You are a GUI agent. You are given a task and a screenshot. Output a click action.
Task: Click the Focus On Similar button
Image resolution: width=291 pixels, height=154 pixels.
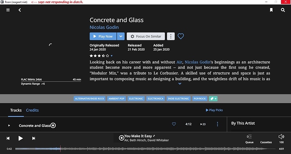[145, 37]
